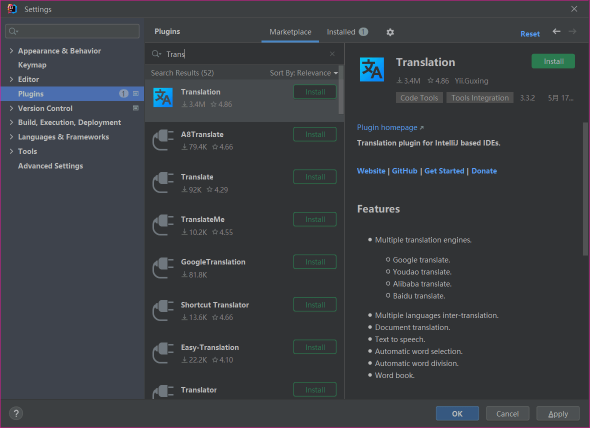Select the Translation plugin icon in results

click(163, 97)
